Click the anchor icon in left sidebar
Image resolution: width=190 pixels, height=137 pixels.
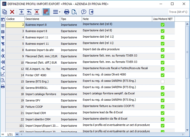coord(3,50)
